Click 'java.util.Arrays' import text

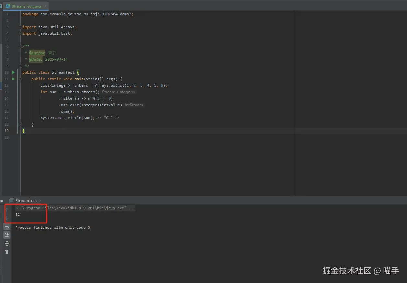56,27
